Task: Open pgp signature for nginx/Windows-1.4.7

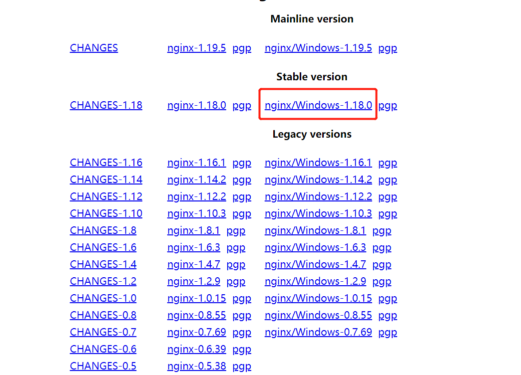Action: pos(382,265)
